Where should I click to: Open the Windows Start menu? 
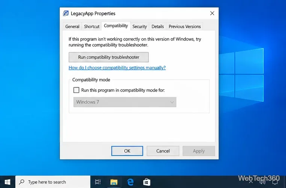coord(7,182)
